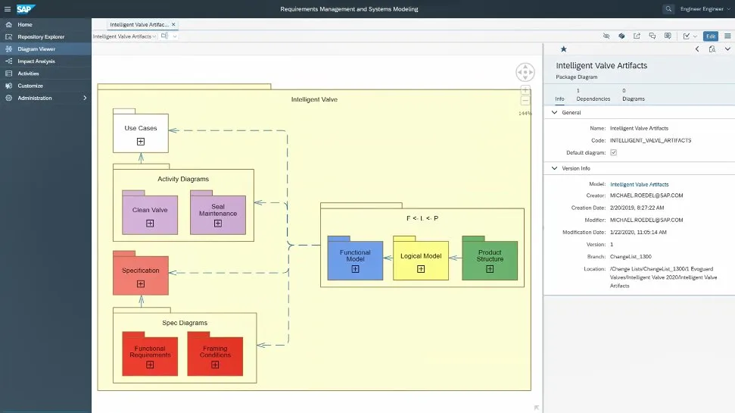Viewport: 735px width, 413px height.
Task: Click the diagram pan navigation wheel
Action: 525,73
